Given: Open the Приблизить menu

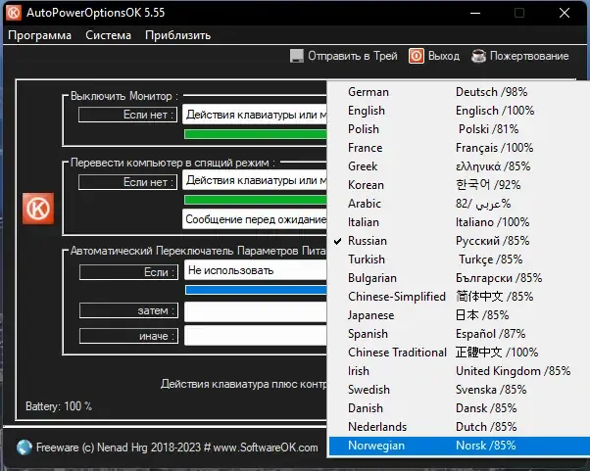Looking at the screenshot, I should click(178, 35).
